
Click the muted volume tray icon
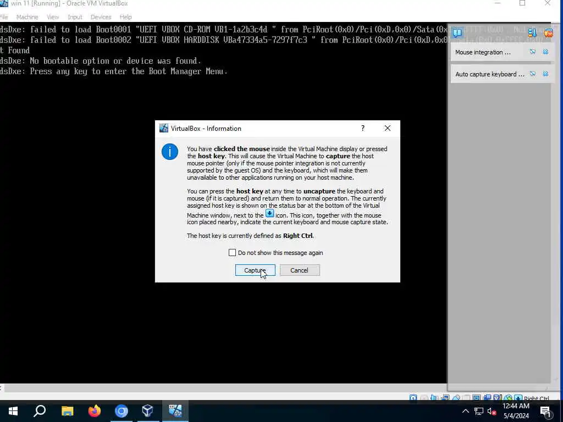(x=492, y=411)
